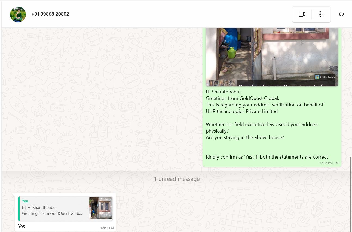The image size is (352, 232).
Task: Click the 'Yes' reply message text
Action: tap(22, 226)
